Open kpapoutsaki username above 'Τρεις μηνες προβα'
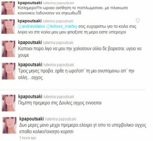The width and height of the screenshot is (153, 141). coord(30,65)
